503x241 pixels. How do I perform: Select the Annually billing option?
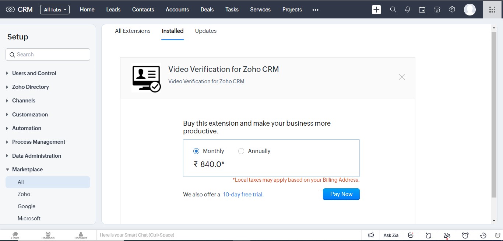coord(241,151)
